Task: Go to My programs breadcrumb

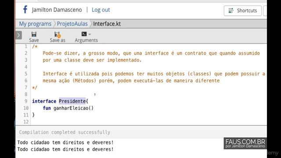Action: click(x=35, y=24)
